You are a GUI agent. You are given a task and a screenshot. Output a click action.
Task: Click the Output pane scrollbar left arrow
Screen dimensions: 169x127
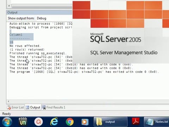pyautogui.click(x=8, y=101)
